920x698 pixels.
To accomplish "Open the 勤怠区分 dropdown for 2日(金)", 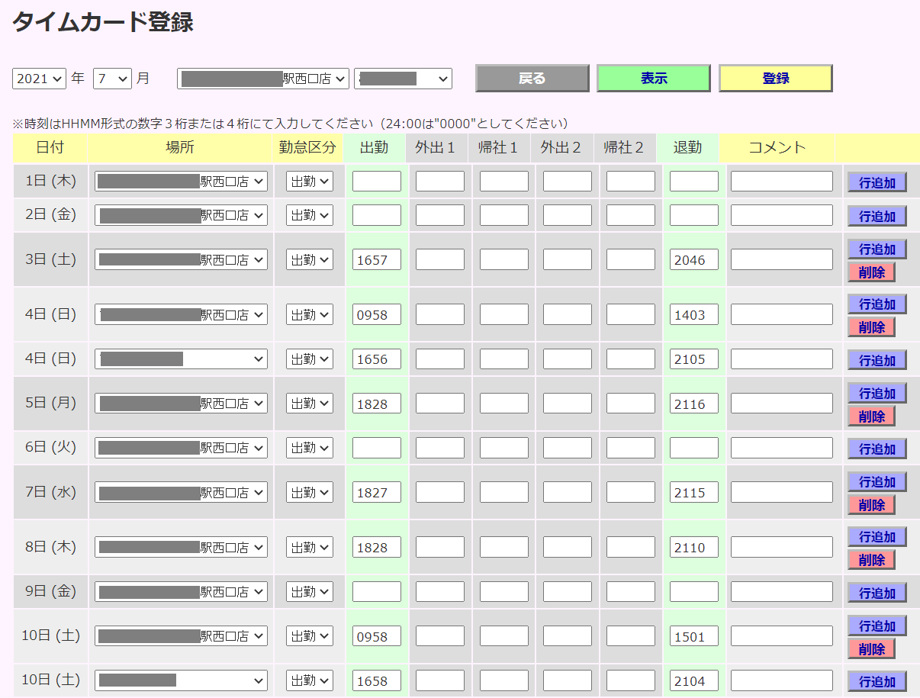I will pyautogui.click(x=309, y=214).
